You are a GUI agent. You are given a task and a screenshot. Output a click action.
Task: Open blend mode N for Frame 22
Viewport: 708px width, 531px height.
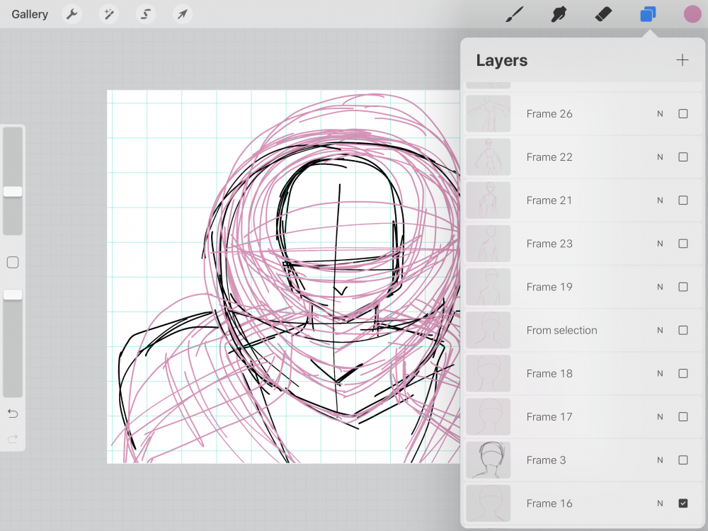(x=660, y=157)
